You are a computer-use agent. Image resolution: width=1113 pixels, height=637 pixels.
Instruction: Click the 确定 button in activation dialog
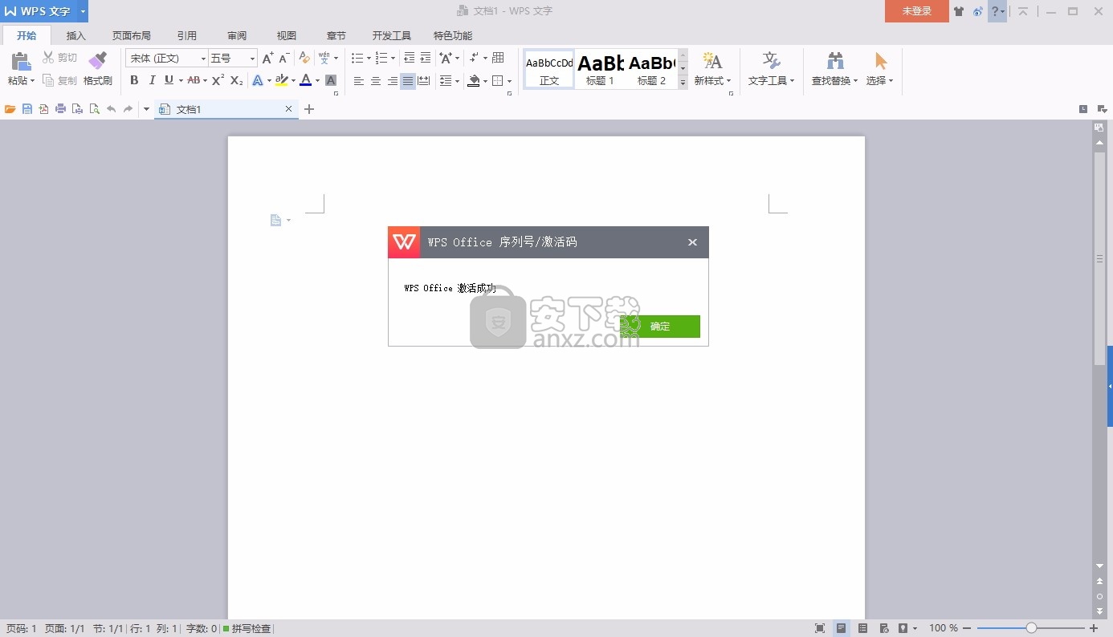[x=660, y=327]
